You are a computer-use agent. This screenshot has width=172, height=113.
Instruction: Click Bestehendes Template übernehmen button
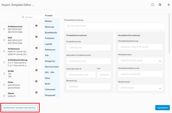(x=20, y=108)
